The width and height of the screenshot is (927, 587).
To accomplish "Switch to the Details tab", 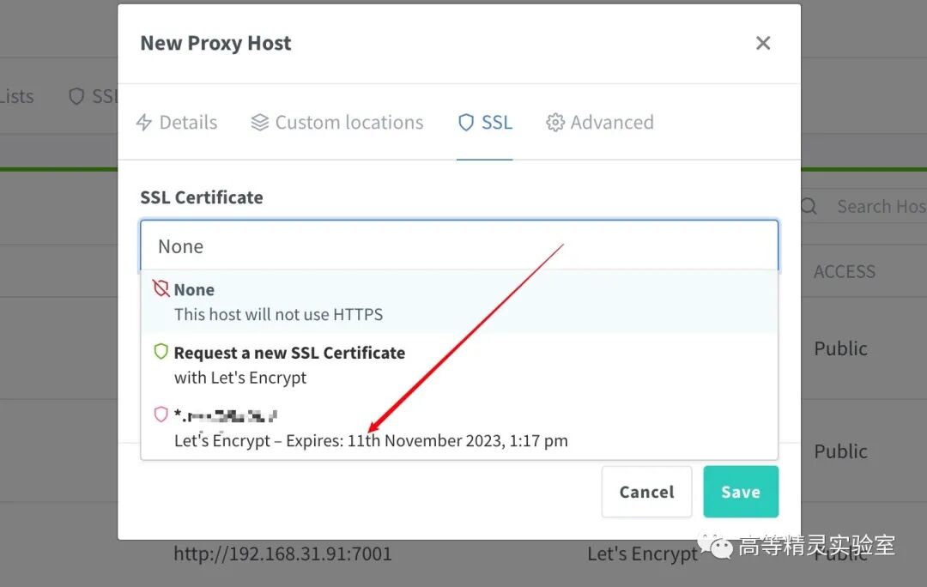I will coord(177,123).
